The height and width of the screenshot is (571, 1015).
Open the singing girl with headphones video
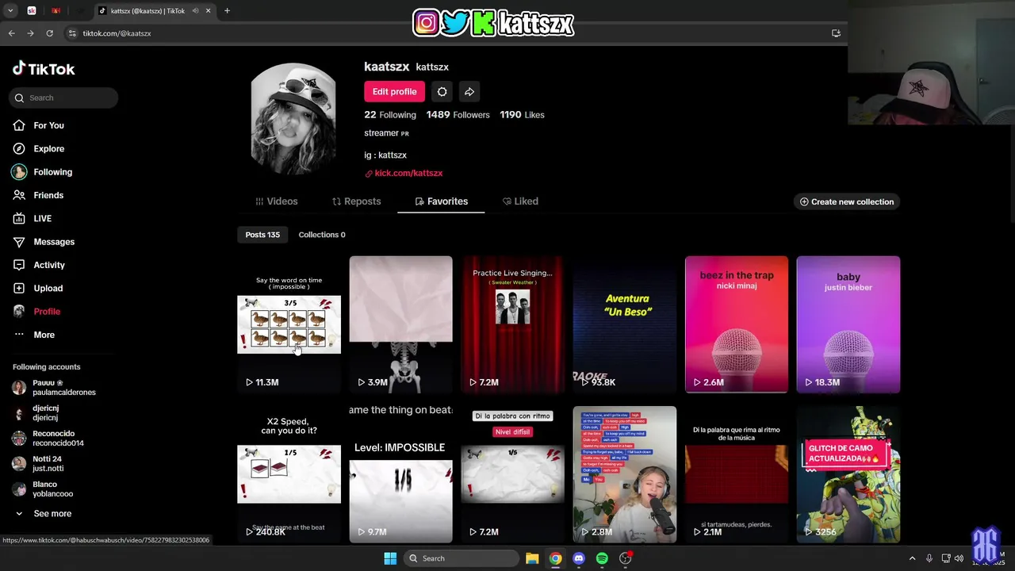click(625, 474)
